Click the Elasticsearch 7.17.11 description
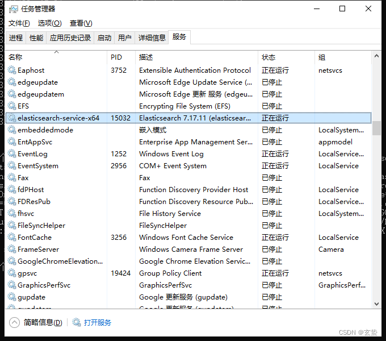The width and height of the screenshot is (386, 341). pyautogui.click(x=195, y=118)
